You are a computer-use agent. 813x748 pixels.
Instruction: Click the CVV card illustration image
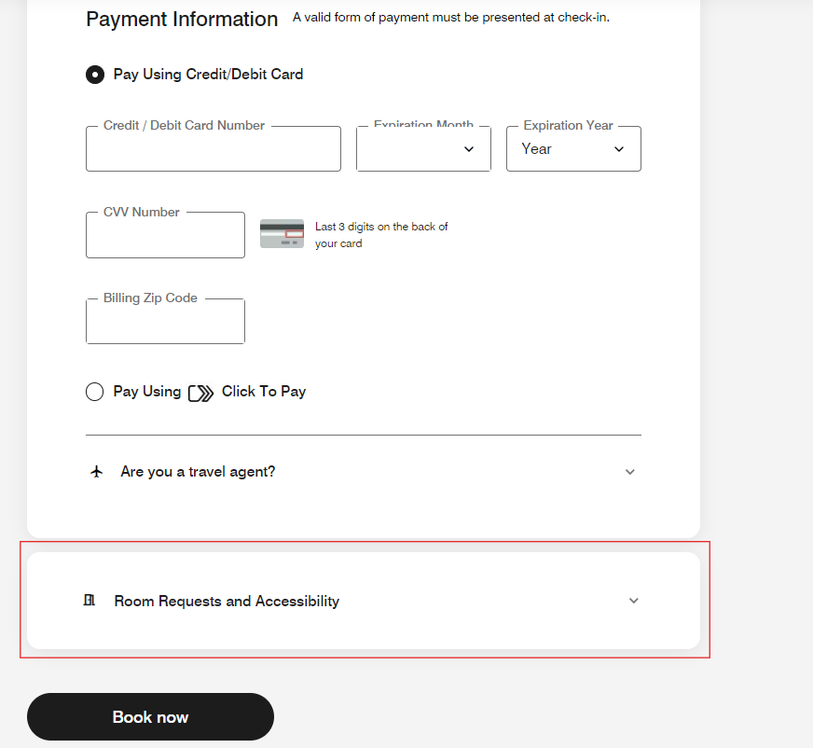pos(282,234)
